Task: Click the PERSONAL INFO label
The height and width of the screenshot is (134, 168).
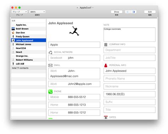Action: pos(118,65)
